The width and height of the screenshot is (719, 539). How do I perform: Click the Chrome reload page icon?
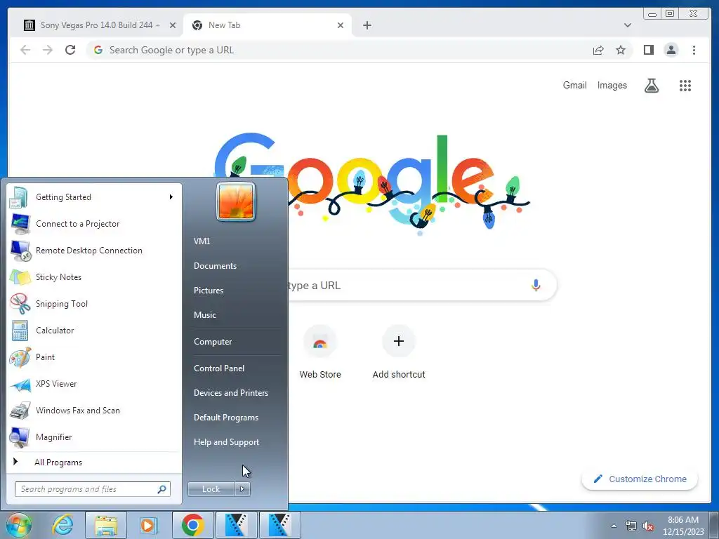pos(70,50)
